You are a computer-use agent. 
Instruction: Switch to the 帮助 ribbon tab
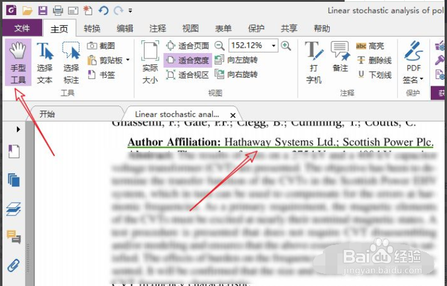(322, 28)
